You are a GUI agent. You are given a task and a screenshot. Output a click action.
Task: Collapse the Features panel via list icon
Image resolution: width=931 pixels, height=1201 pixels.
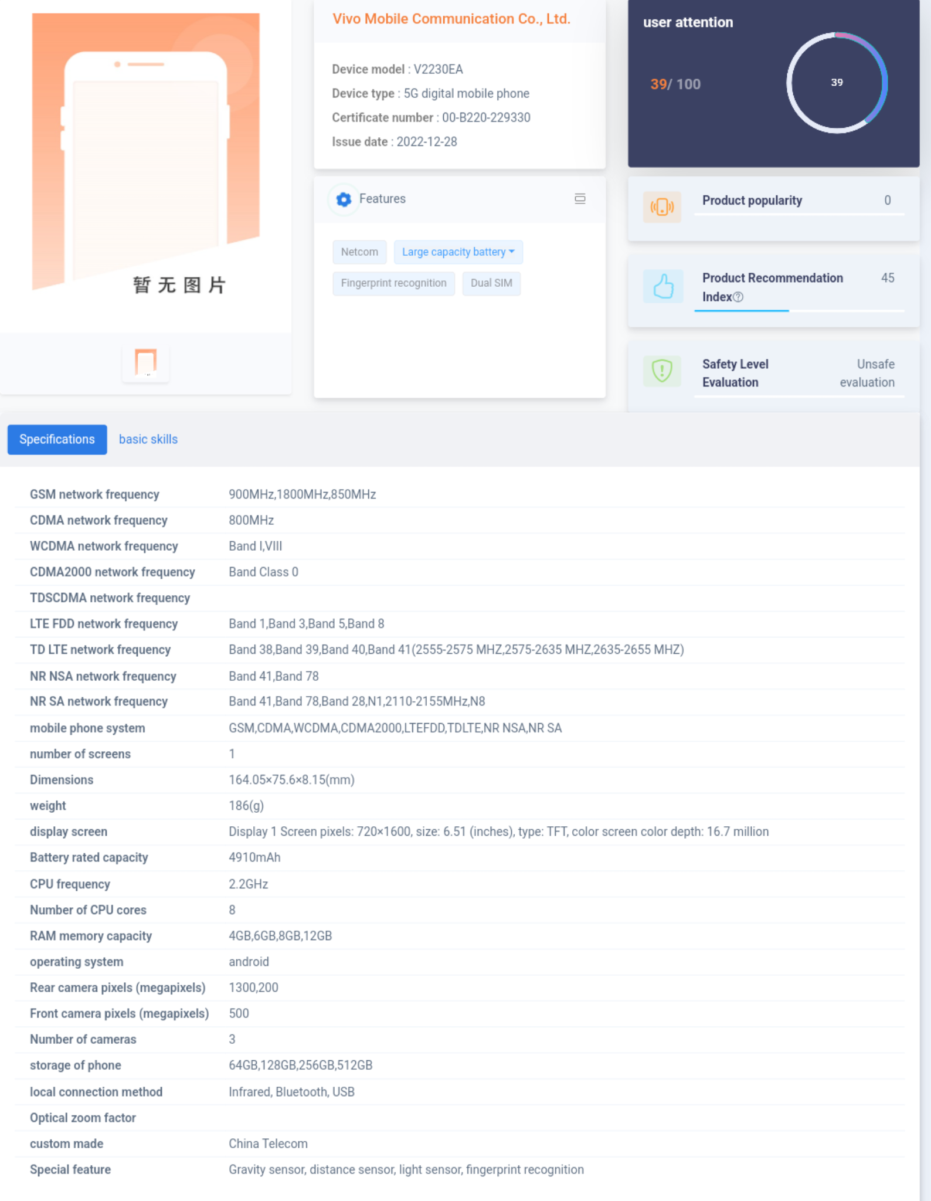580,199
